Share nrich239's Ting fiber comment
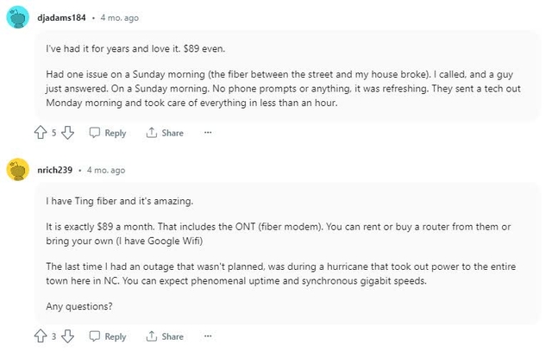The image size is (552, 351). coord(165,336)
